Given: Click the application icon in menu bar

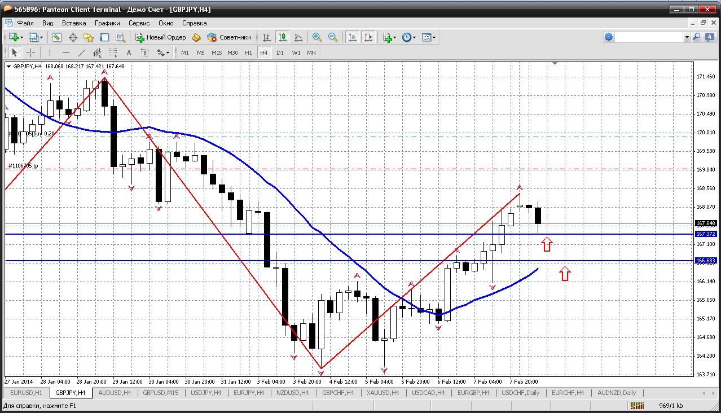Looking at the screenshot, I should tap(8, 23).
